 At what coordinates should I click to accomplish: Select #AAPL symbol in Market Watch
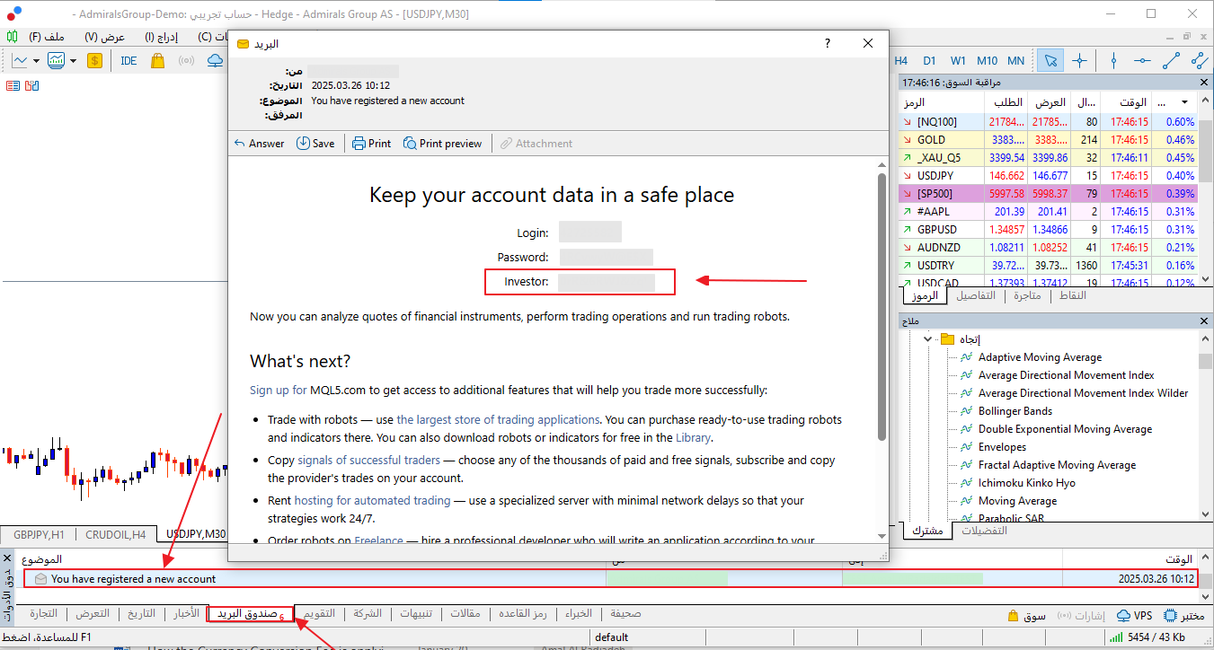pos(935,212)
